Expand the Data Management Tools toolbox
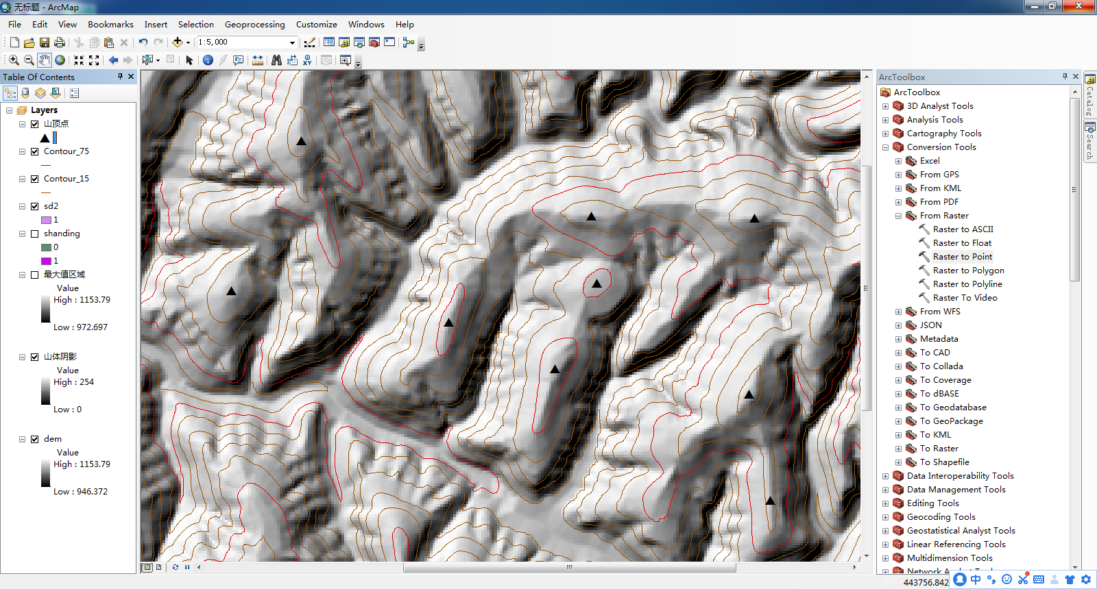The image size is (1097, 589). 885,490
